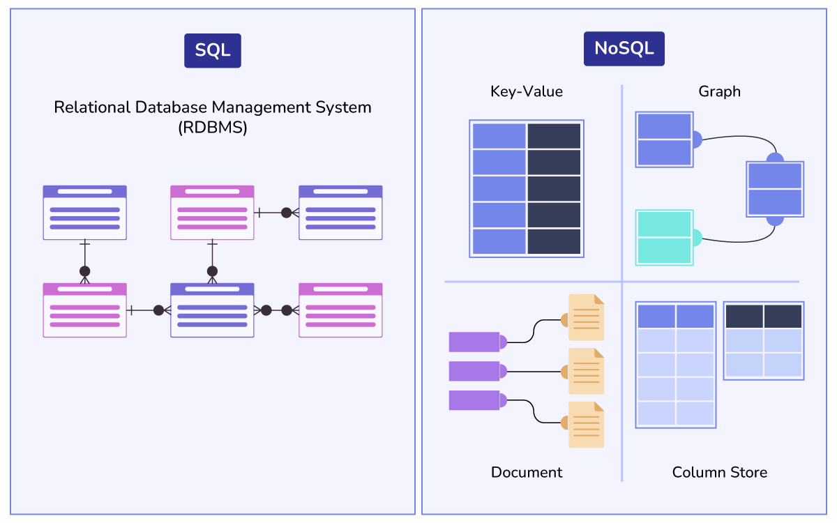Switch to the NoSQL tab
The image size is (837, 523).
click(x=624, y=48)
